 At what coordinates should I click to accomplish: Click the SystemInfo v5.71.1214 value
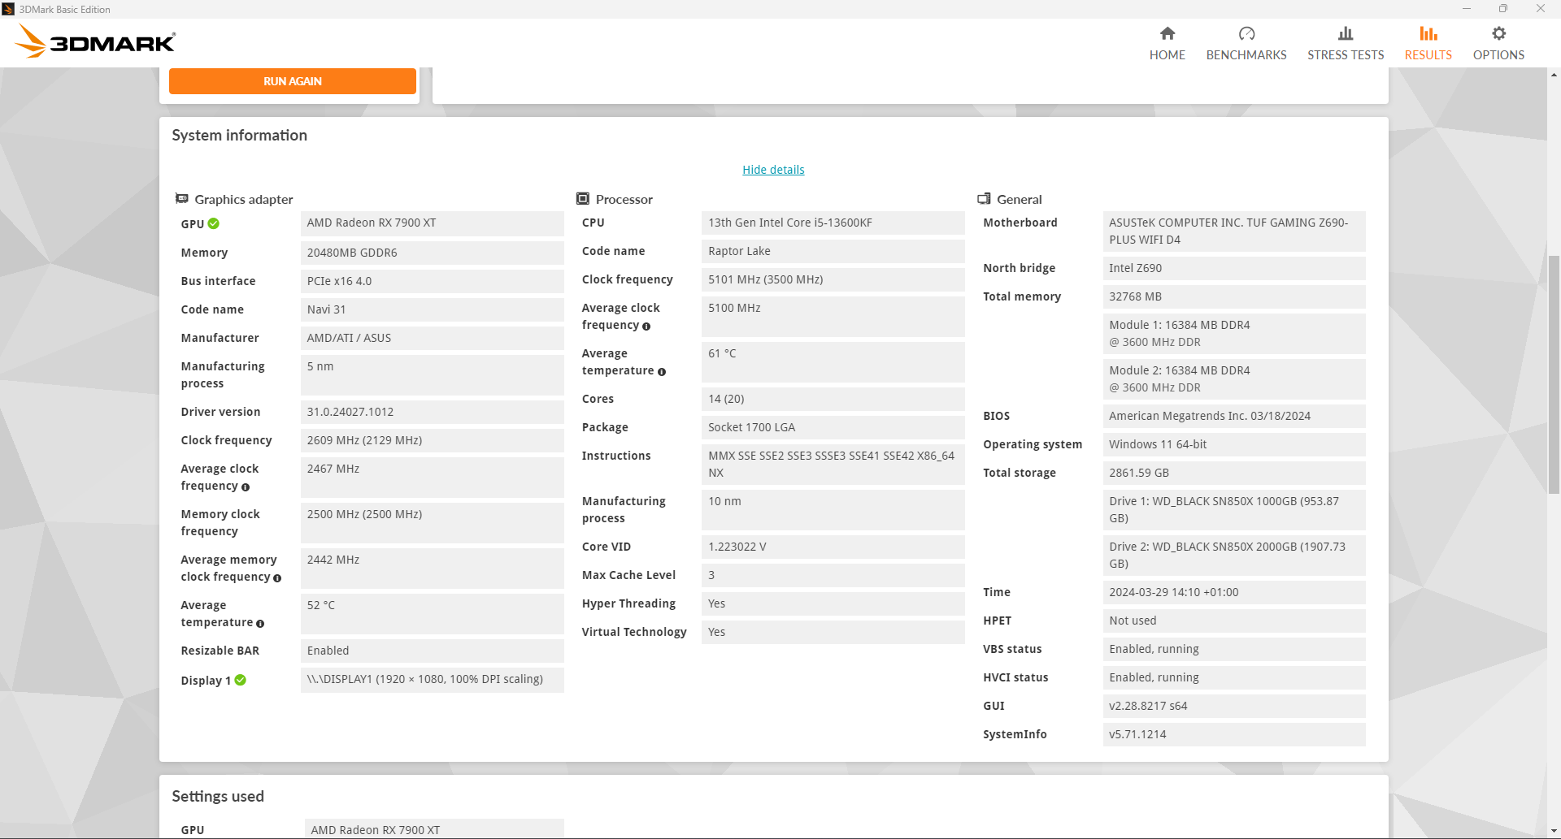point(1233,734)
